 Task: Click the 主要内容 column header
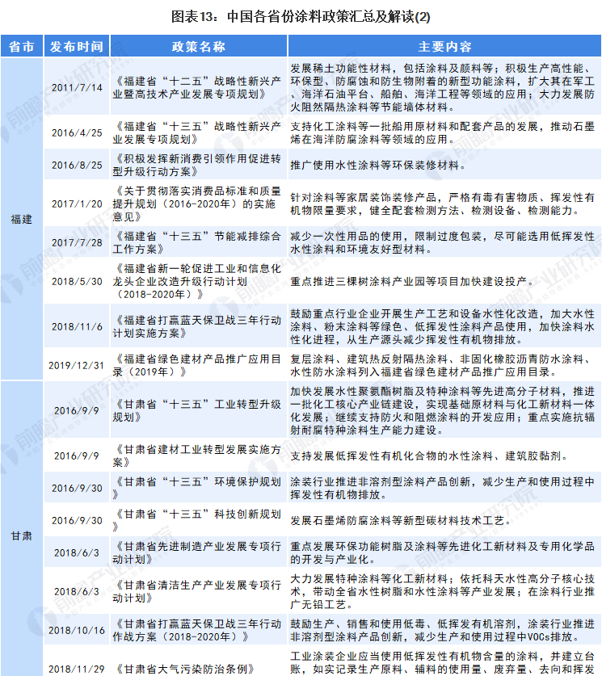(x=444, y=47)
